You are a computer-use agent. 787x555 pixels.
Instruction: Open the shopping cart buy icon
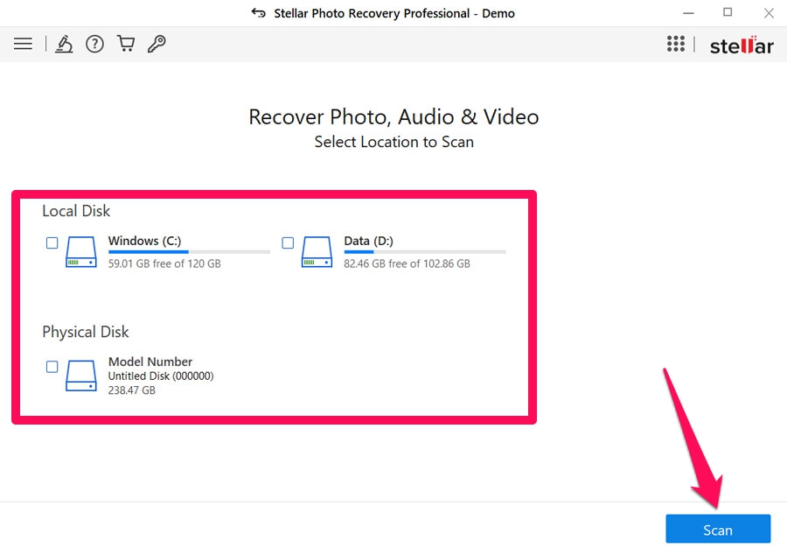125,44
